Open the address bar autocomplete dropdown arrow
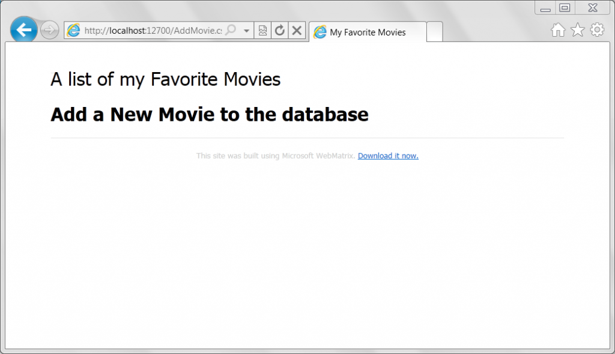The width and height of the screenshot is (615, 354). pyautogui.click(x=246, y=31)
